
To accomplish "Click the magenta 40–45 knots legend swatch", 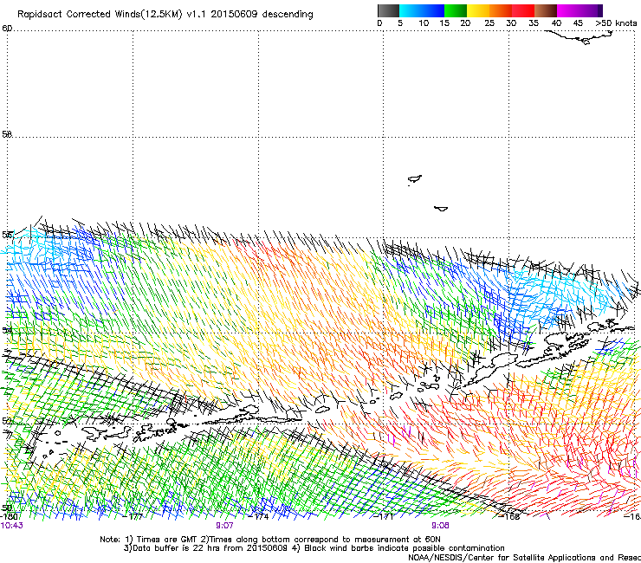I will click(x=568, y=10).
